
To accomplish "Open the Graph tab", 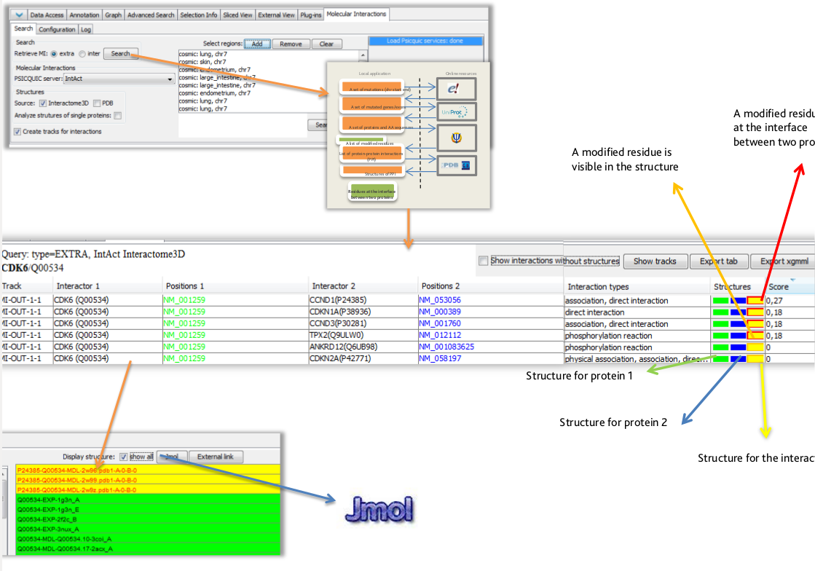I will 114,15.
